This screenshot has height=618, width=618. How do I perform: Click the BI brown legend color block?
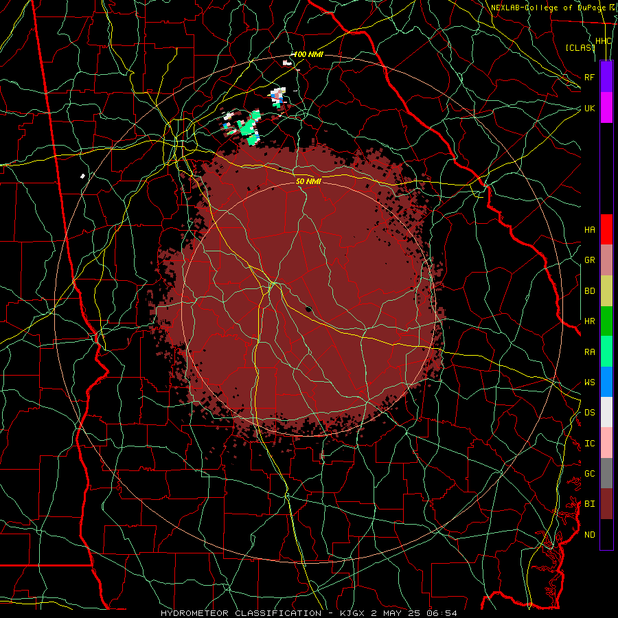click(606, 504)
